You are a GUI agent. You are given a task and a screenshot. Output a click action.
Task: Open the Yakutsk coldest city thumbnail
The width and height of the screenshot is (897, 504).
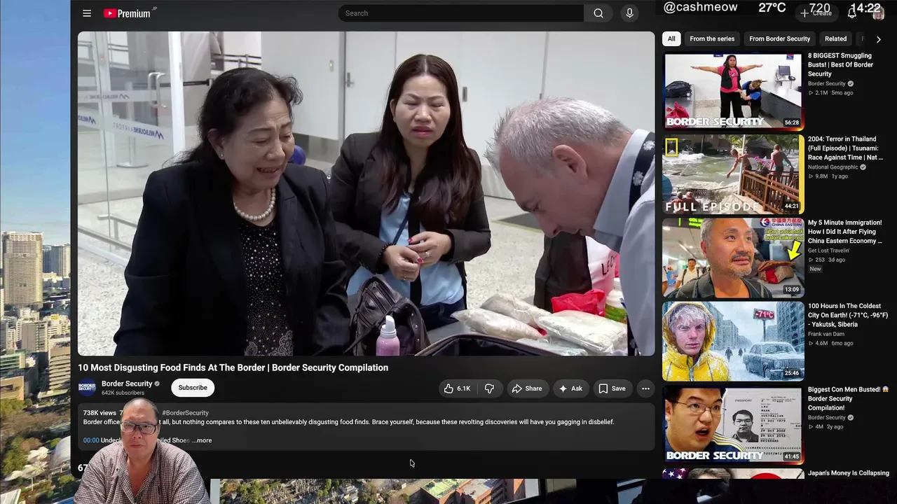pyautogui.click(x=733, y=341)
